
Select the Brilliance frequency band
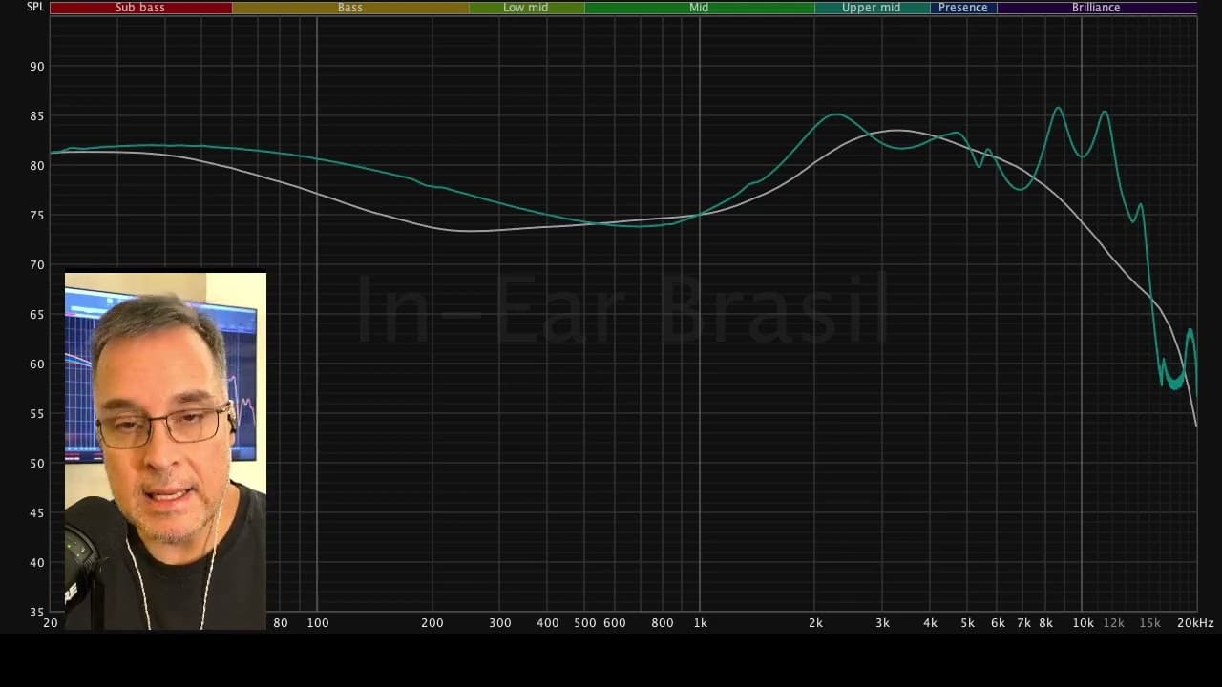1097,8
